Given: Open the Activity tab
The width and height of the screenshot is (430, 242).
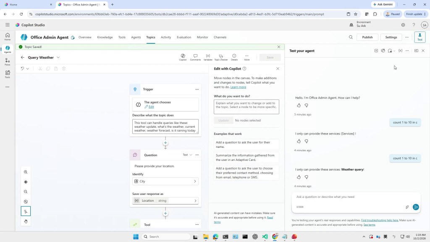Looking at the screenshot, I should [166, 37].
